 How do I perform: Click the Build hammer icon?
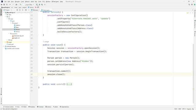21,5
